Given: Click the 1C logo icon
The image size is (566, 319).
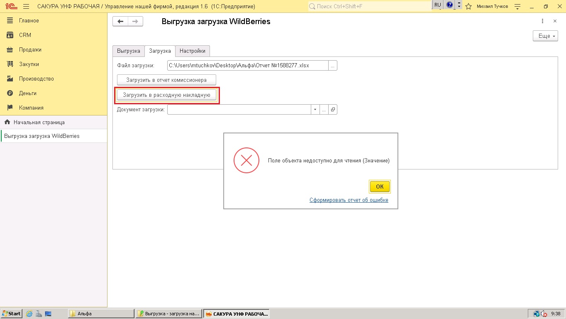Looking at the screenshot, I should (x=11, y=6).
